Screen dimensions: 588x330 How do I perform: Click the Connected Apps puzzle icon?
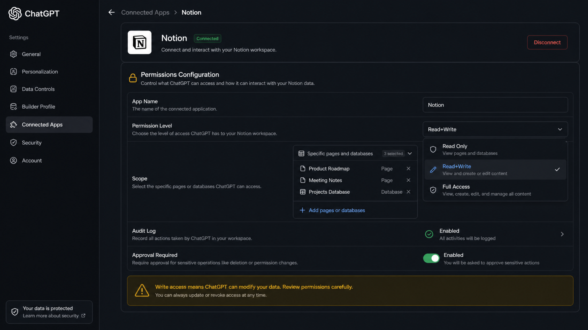[13, 125]
